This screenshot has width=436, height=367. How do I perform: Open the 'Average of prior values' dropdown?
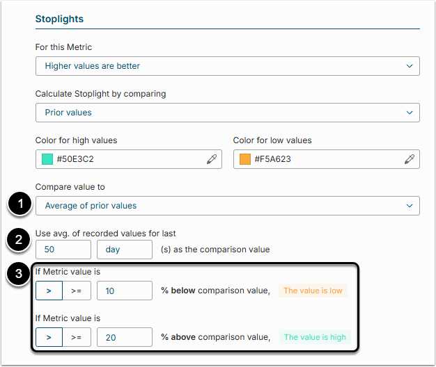point(227,206)
